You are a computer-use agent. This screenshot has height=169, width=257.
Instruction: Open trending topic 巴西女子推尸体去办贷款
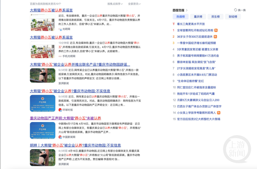pyautogui.click(x=199, y=106)
